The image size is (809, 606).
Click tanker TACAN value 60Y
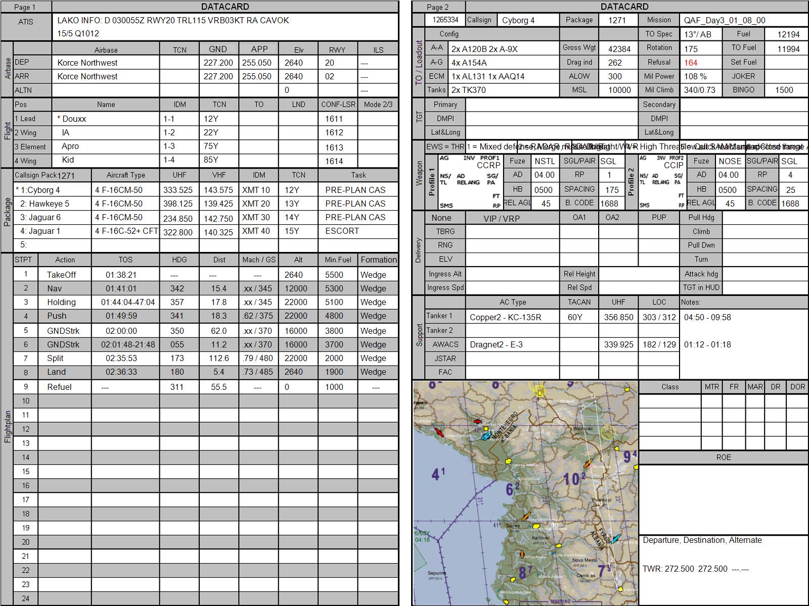(x=575, y=318)
